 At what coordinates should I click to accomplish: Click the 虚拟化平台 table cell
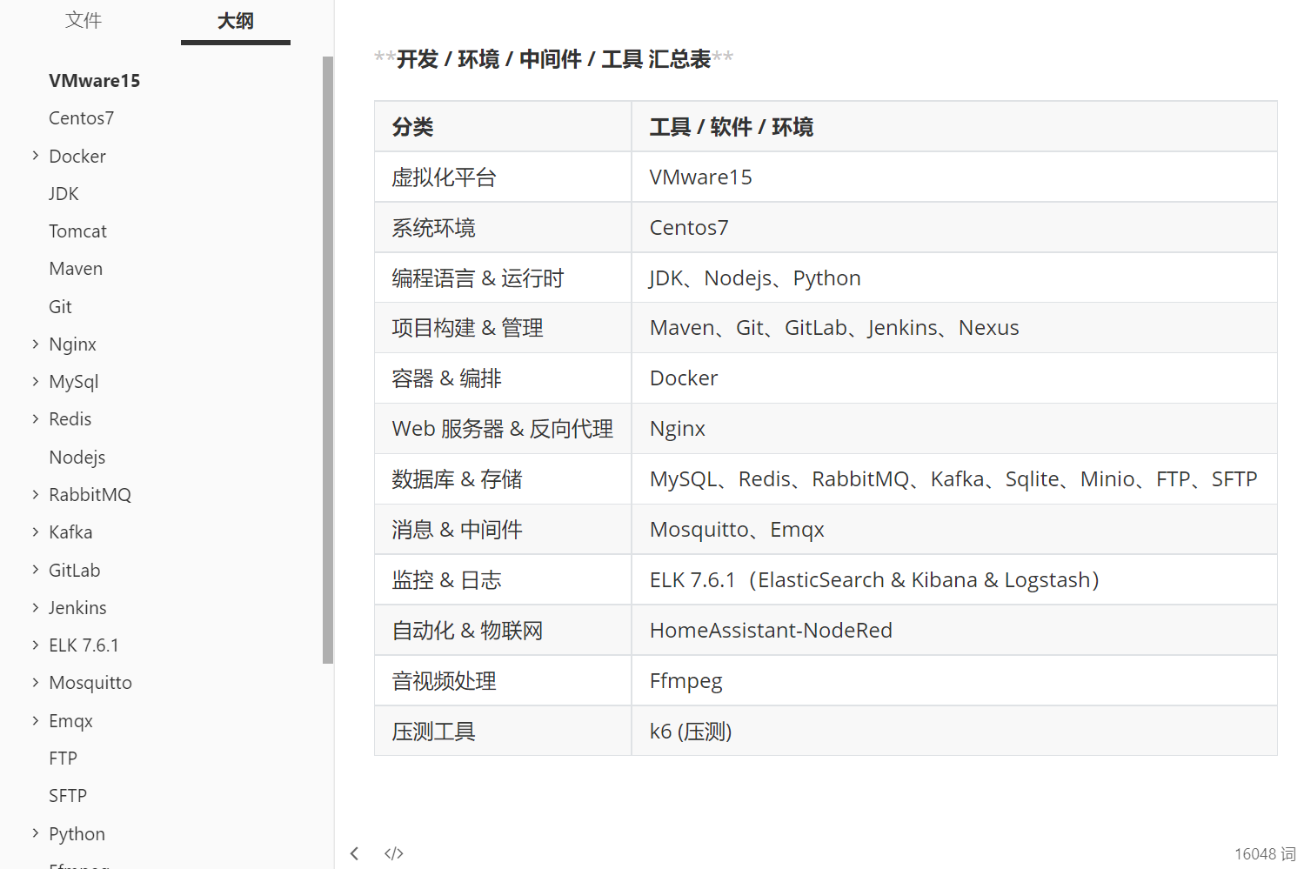click(x=503, y=177)
